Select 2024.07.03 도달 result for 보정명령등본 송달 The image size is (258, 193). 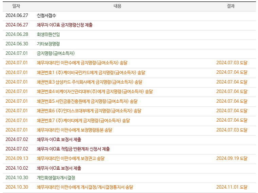pos(232,130)
